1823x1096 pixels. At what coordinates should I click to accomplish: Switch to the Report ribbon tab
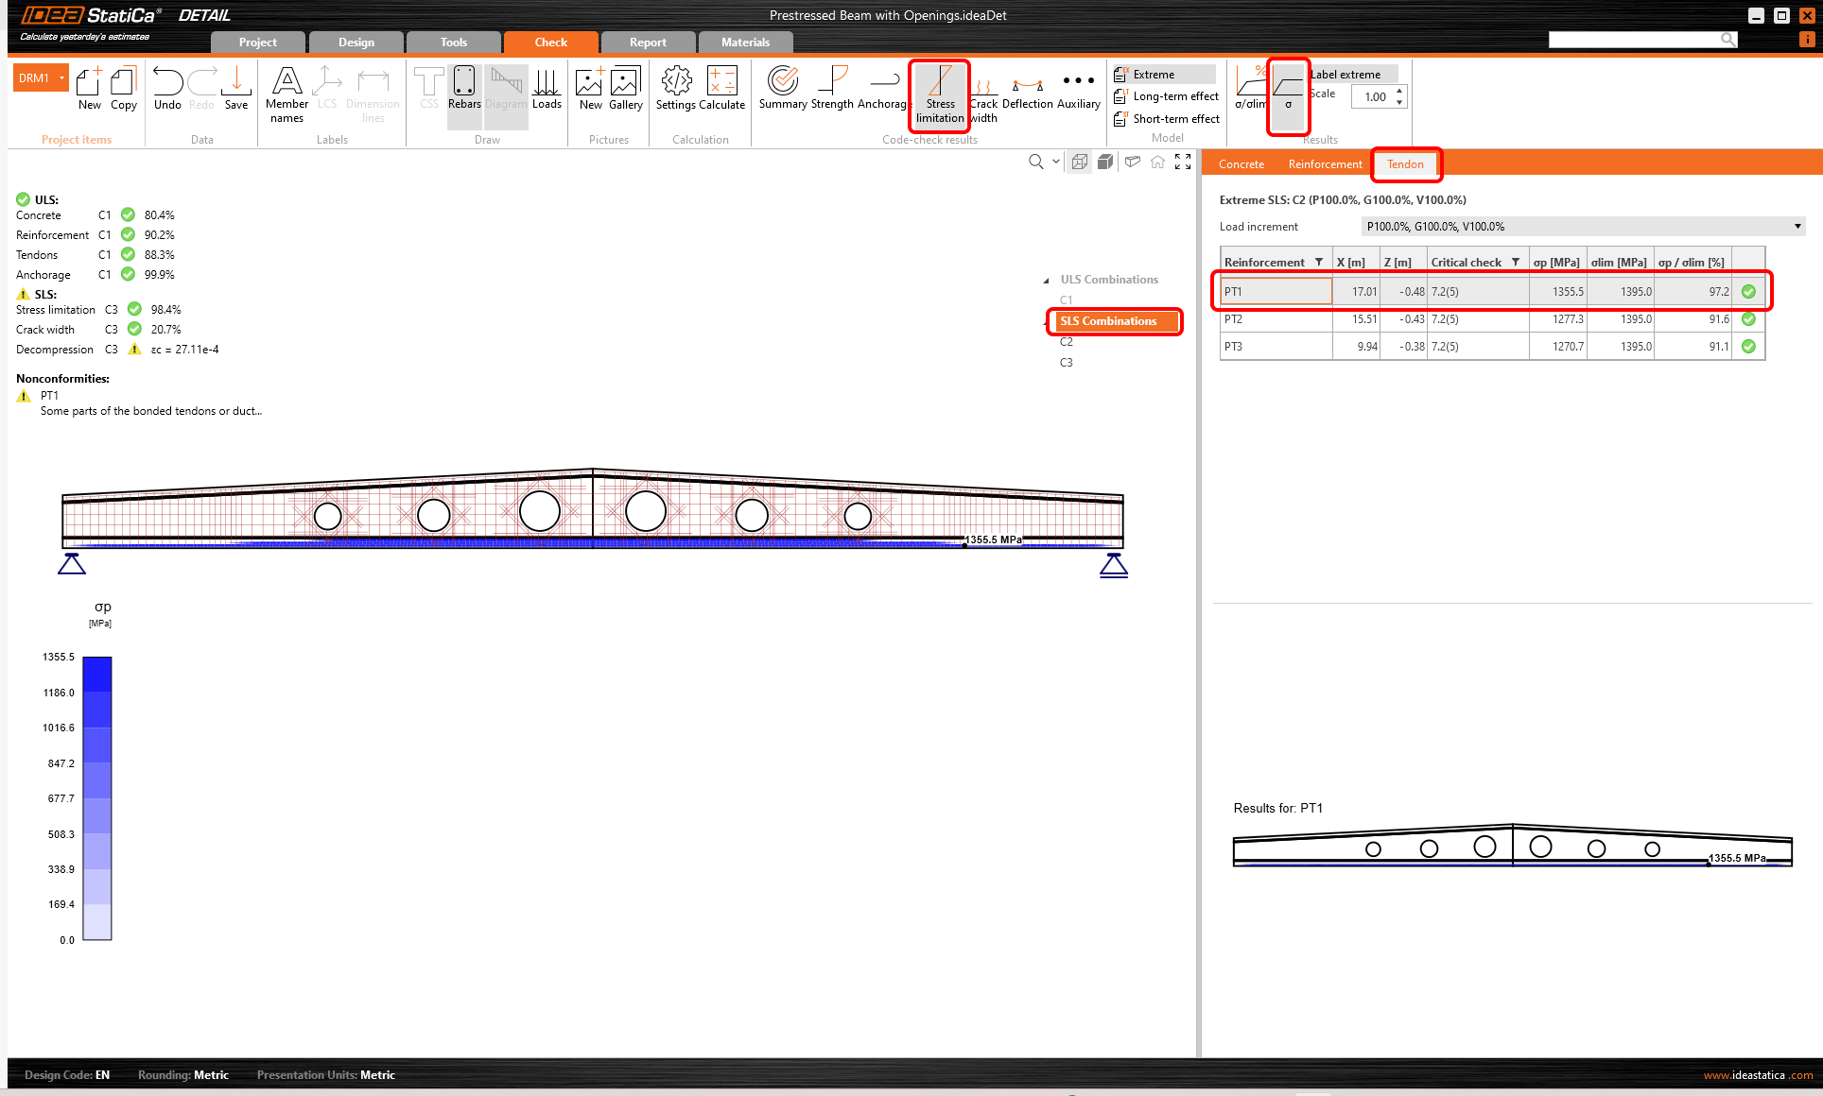tap(648, 43)
